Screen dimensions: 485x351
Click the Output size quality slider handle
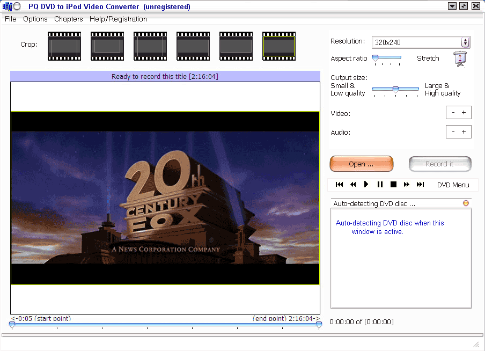[x=395, y=90]
